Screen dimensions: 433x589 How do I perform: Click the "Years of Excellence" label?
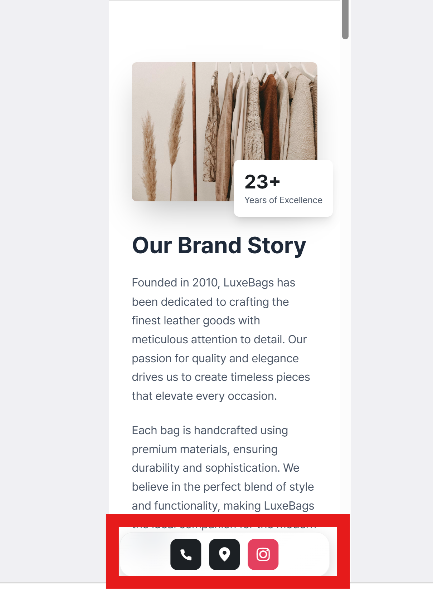pos(283,200)
